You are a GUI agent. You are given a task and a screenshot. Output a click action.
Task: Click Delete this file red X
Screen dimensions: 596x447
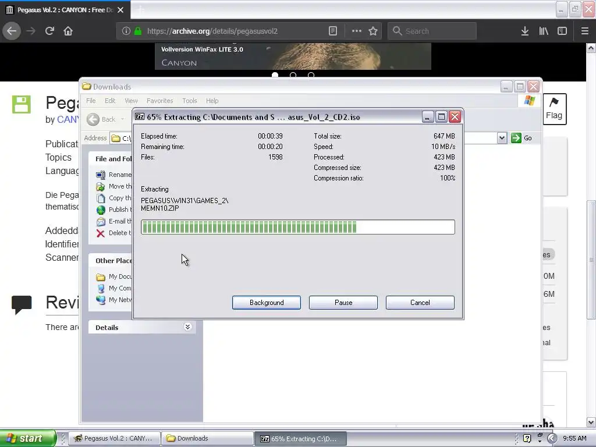(100, 233)
